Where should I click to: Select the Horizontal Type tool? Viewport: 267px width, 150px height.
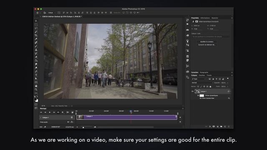pos(36,75)
